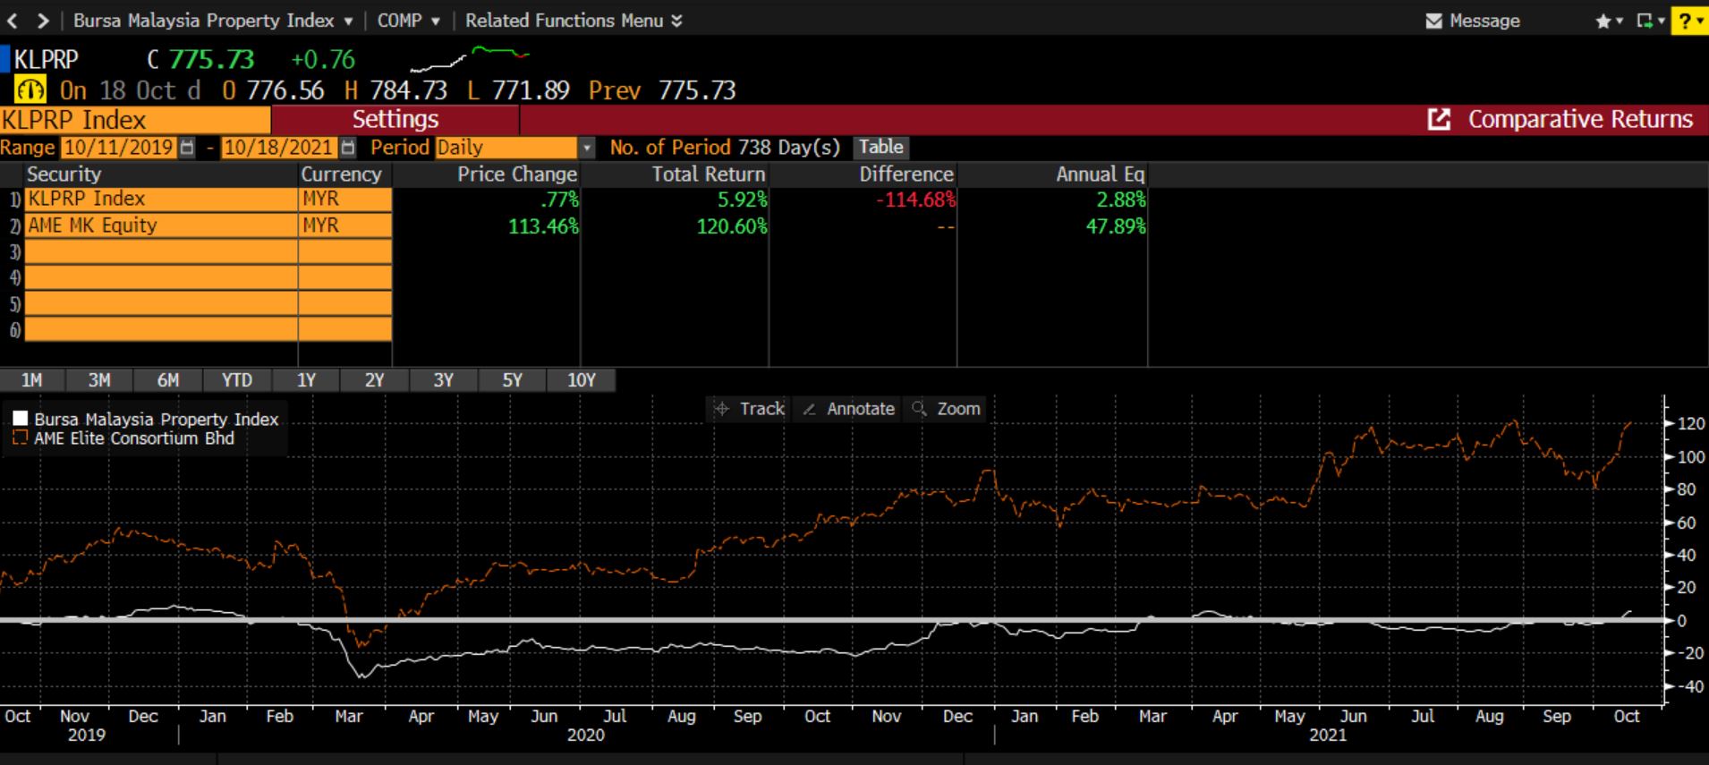Open the calendar picker for the start date
The height and width of the screenshot is (765, 1709).
pos(187,148)
